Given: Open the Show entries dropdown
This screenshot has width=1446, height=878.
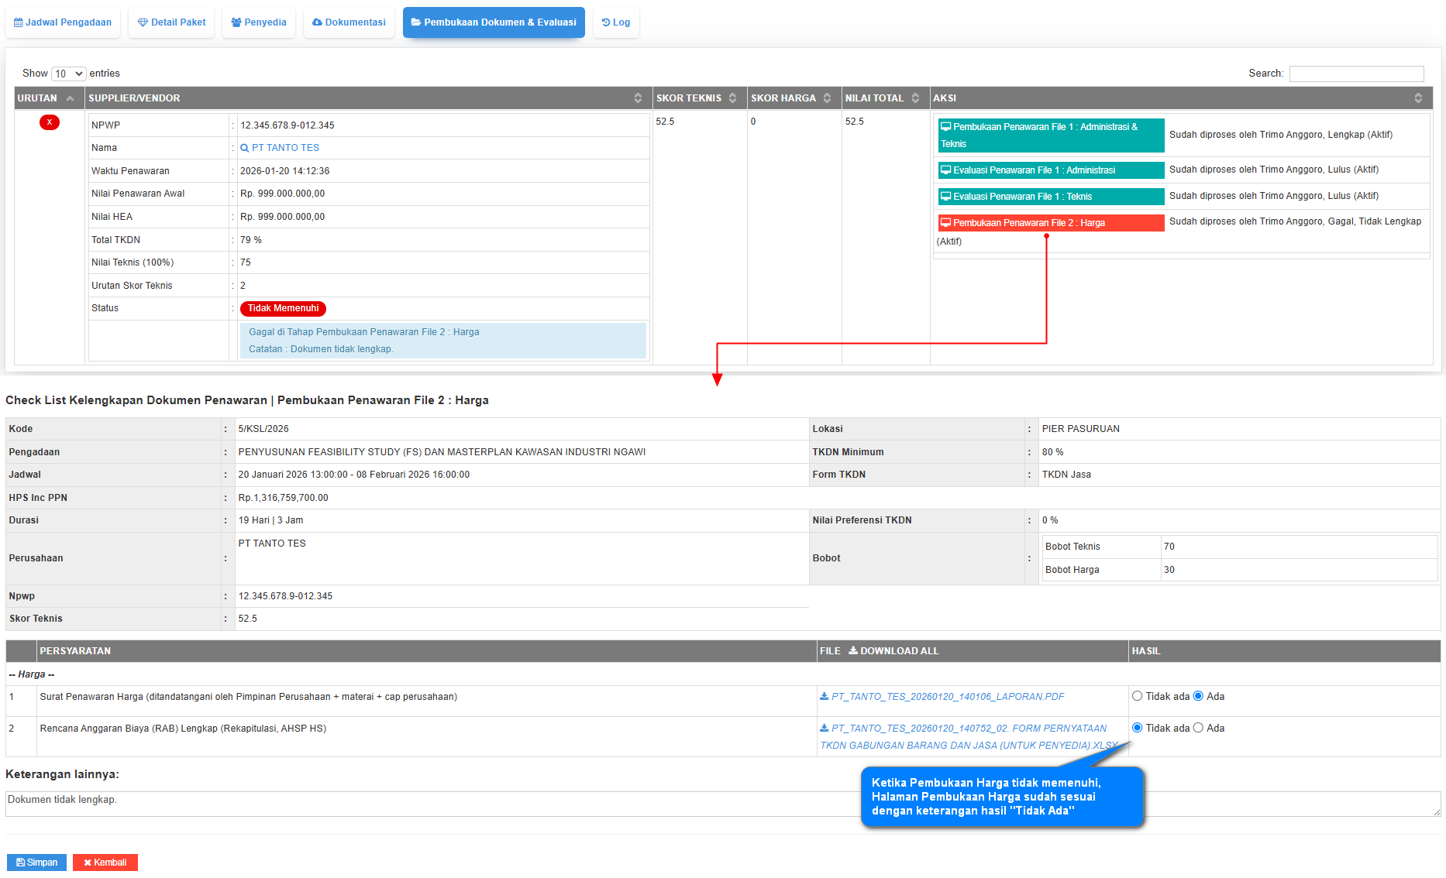Looking at the screenshot, I should (68, 74).
